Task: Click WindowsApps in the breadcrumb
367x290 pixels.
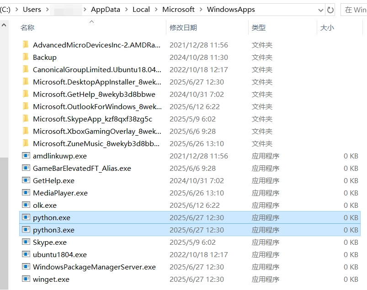Action: 231,10
